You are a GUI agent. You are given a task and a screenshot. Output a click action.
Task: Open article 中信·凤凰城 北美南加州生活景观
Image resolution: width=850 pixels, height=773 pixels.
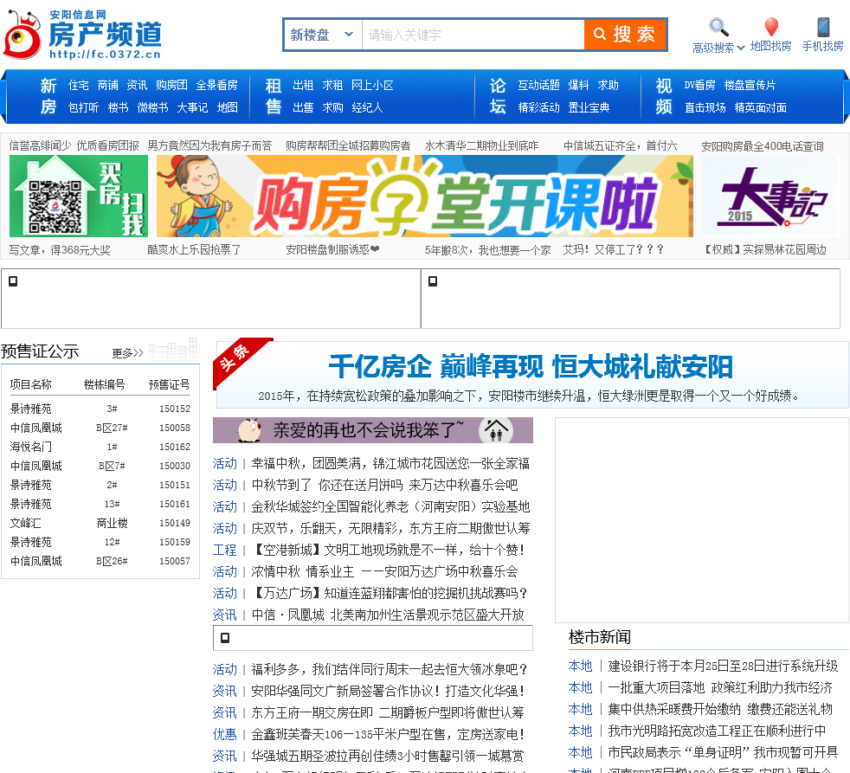[x=388, y=615]
